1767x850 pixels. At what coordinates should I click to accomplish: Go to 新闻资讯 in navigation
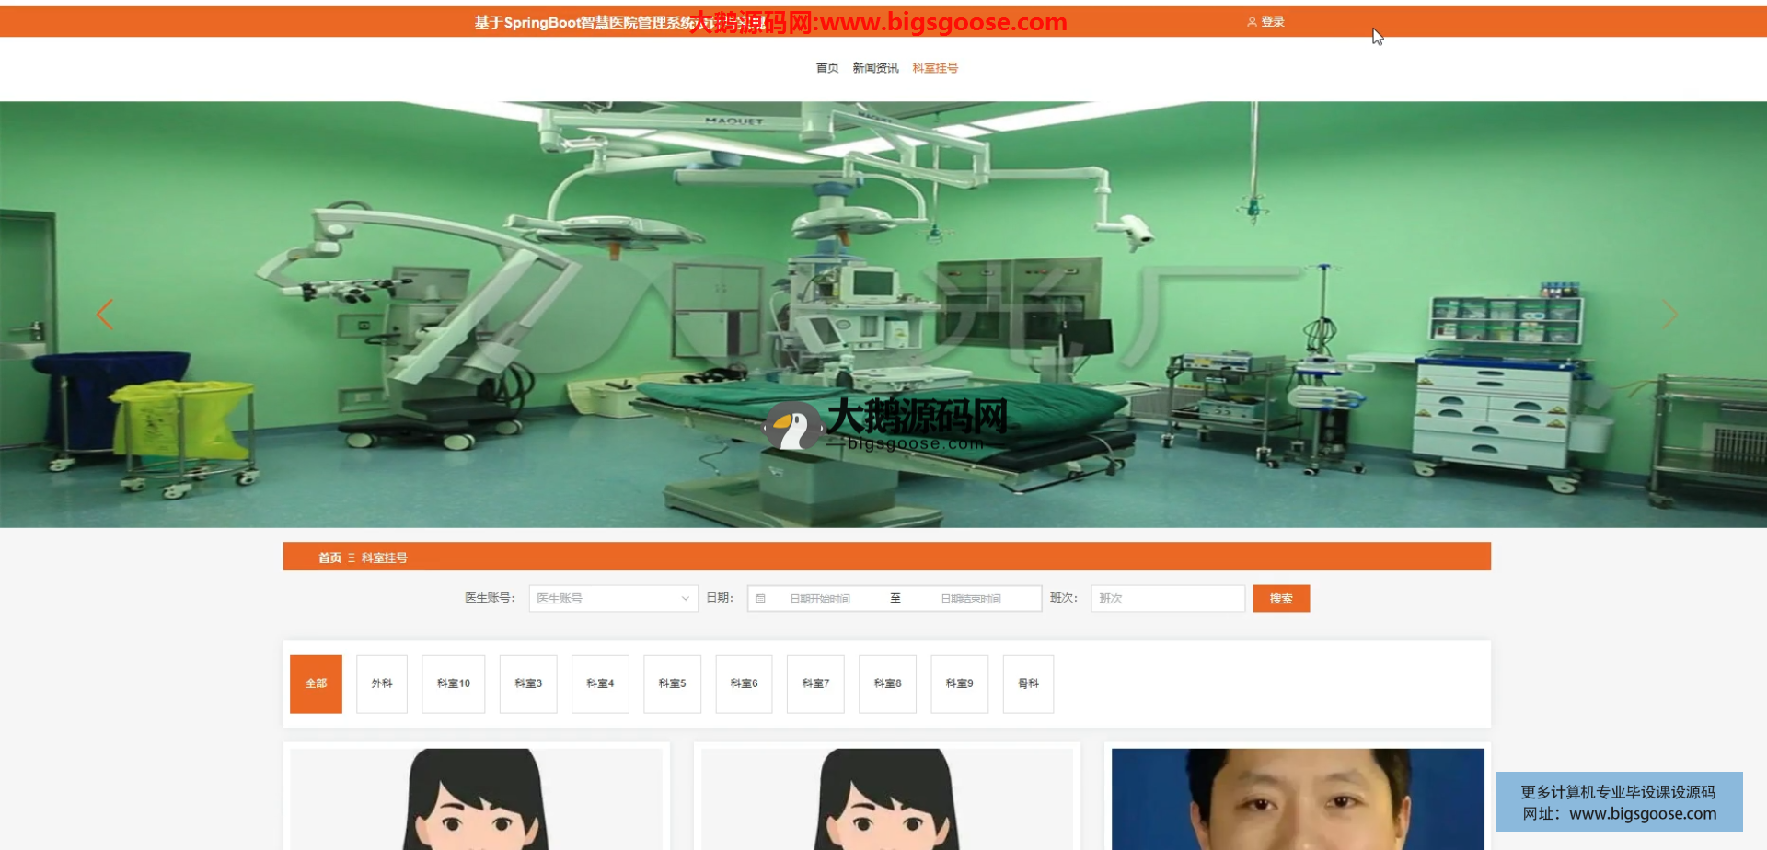[x=874, y=68]
